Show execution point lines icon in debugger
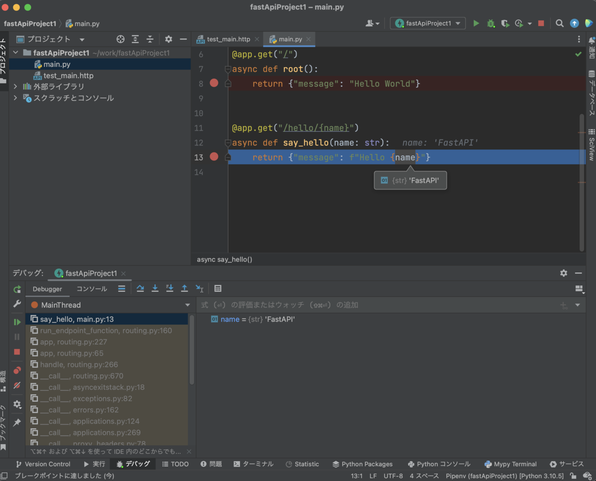The image size is (596, 481). (122, 288)
